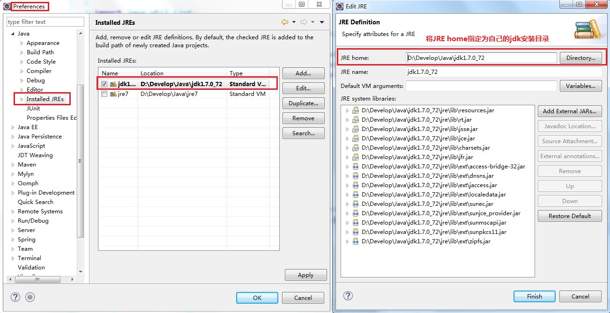This screenshot has height=313, width=610.
Task: Click Apply in Preferences
Action: click(x=306, y=275)
